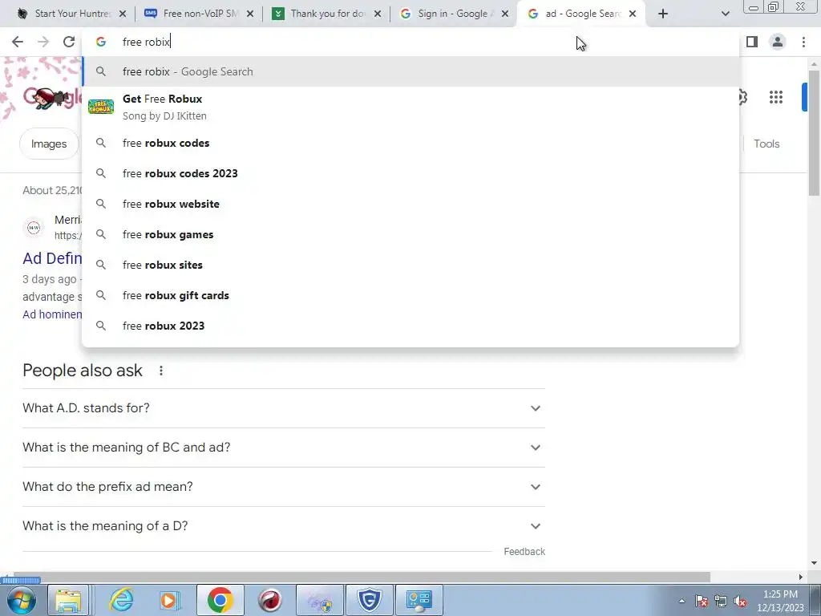Select the free robux sites suggestion

coord(410,265)
